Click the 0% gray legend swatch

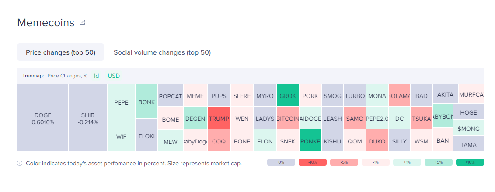pos(281,162)
